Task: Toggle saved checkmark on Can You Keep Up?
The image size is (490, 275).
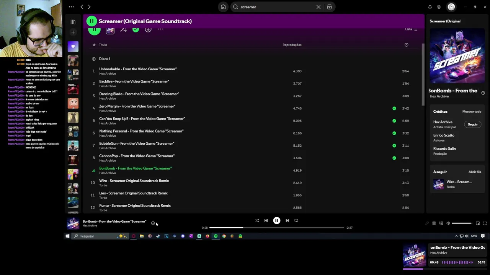Action: pos(394,121)
